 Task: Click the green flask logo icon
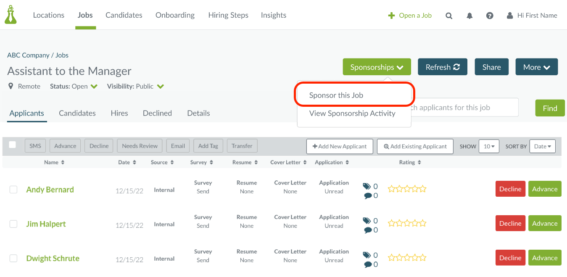point(11,15)
